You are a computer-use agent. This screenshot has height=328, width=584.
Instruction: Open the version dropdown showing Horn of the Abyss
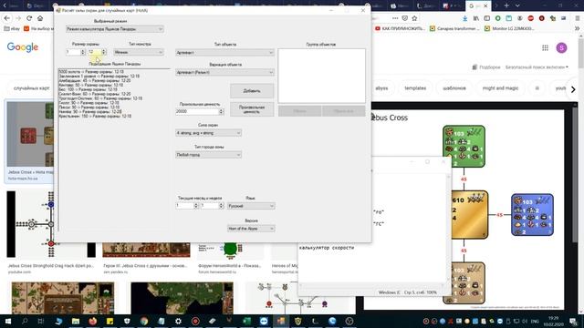click(x=251, y=229)
